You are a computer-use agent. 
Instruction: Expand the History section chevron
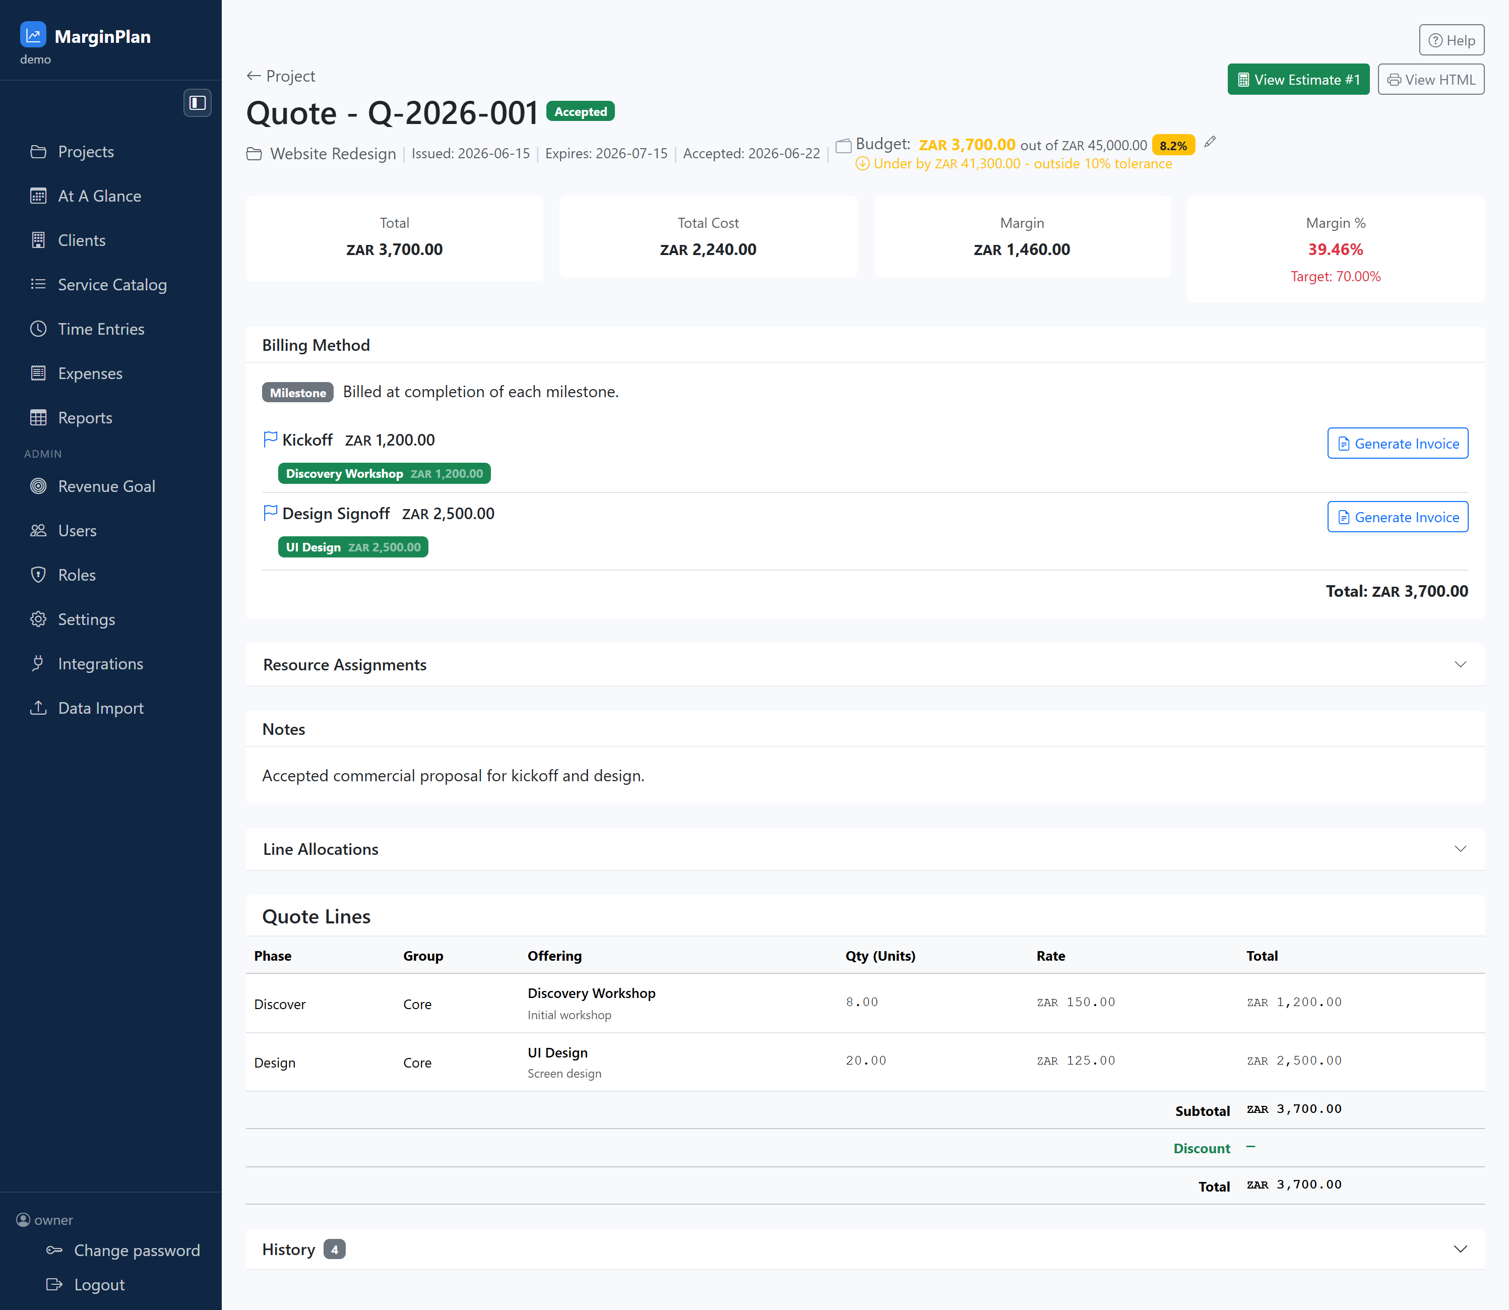tap(1461, 1250)
